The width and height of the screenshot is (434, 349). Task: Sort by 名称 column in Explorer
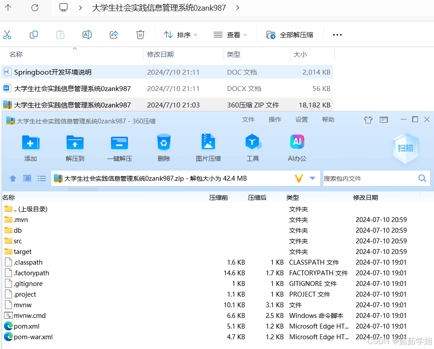(16, 55)
